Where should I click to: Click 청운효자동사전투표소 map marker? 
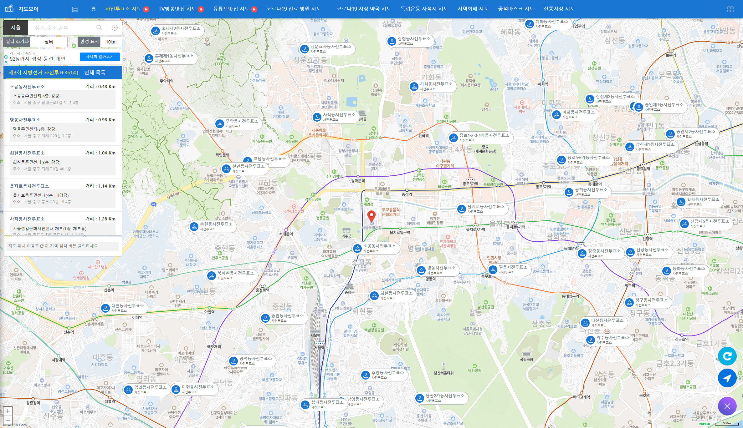[327, 49]
